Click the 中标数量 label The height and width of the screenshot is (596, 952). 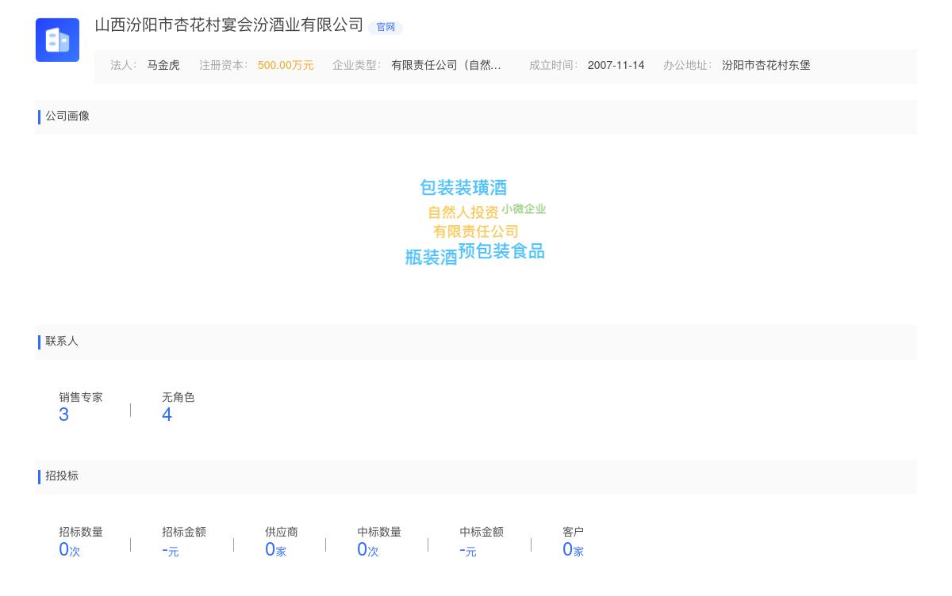click(379, 533)
